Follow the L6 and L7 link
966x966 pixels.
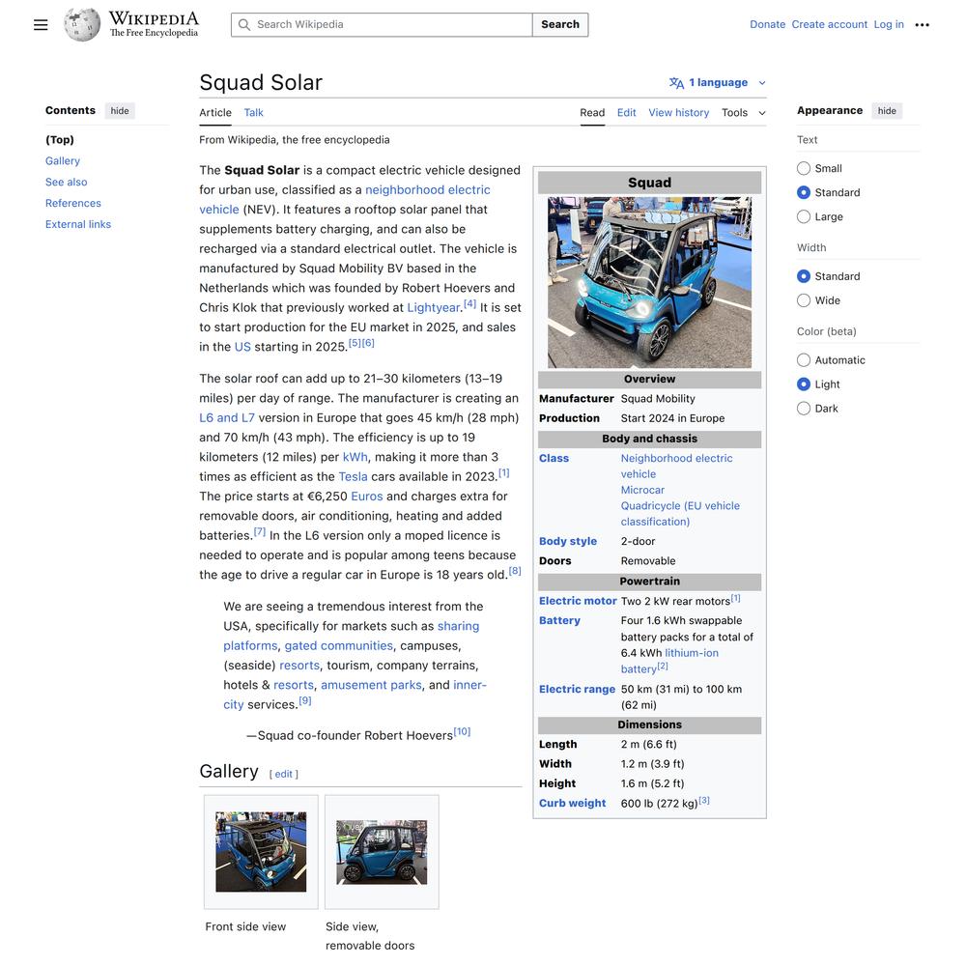pyautogui.click(x=227, y=417)
